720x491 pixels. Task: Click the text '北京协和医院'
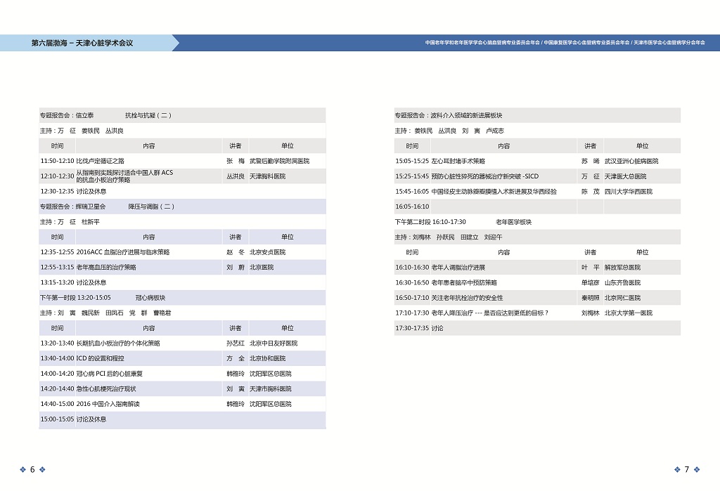point(267,358)
